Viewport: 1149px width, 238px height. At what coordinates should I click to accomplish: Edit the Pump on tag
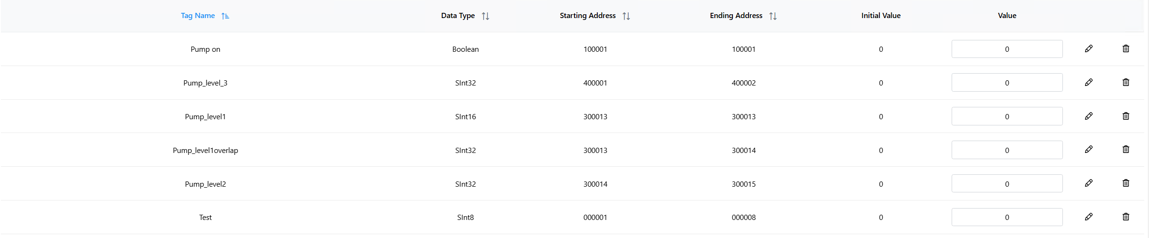(x=1089, y=48)
